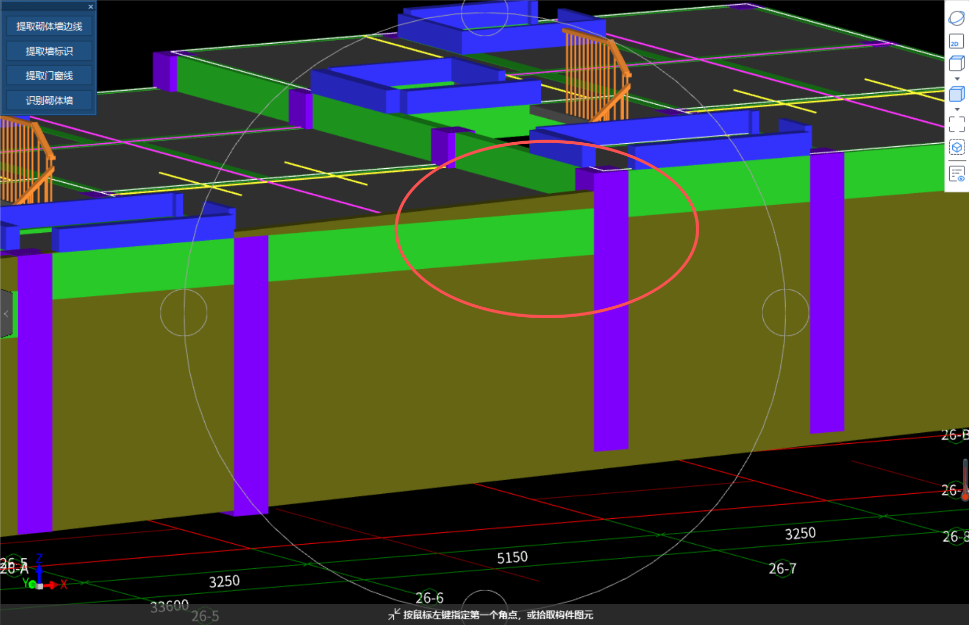Click the dashed-box local 3D icon

coord(956,147)
